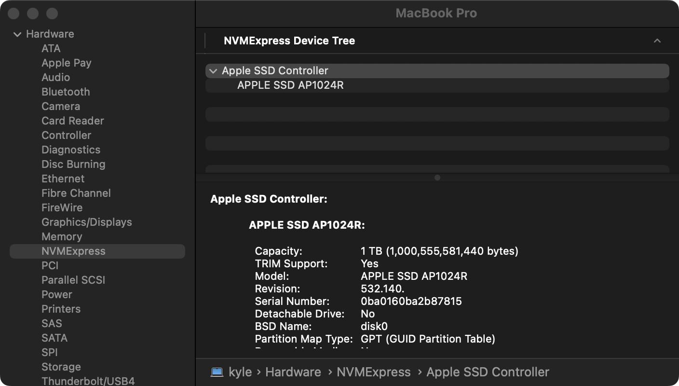Select Controller in the sidebar
The height and width of the screenshot is (386, 679).
[x=67, y=135]
